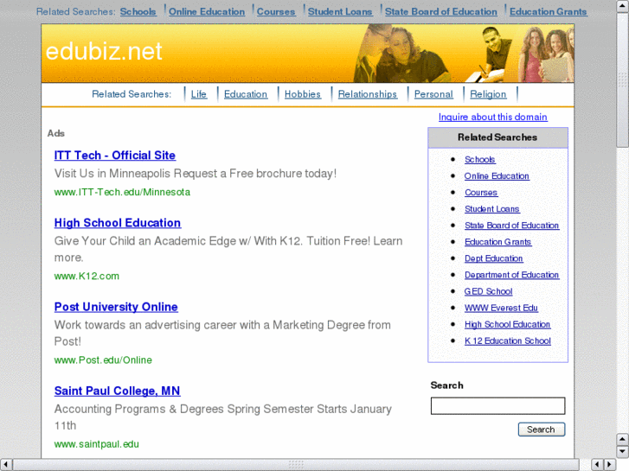
Task: Open Online Education link in top bar
Action: [207, 11]
